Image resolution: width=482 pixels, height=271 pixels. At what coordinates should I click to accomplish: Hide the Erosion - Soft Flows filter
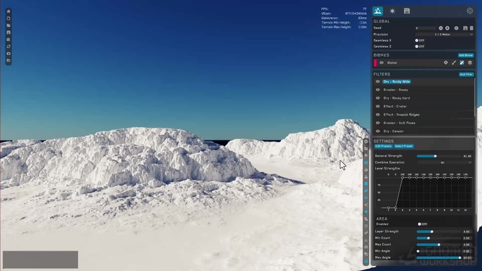[x=378, y=123]
